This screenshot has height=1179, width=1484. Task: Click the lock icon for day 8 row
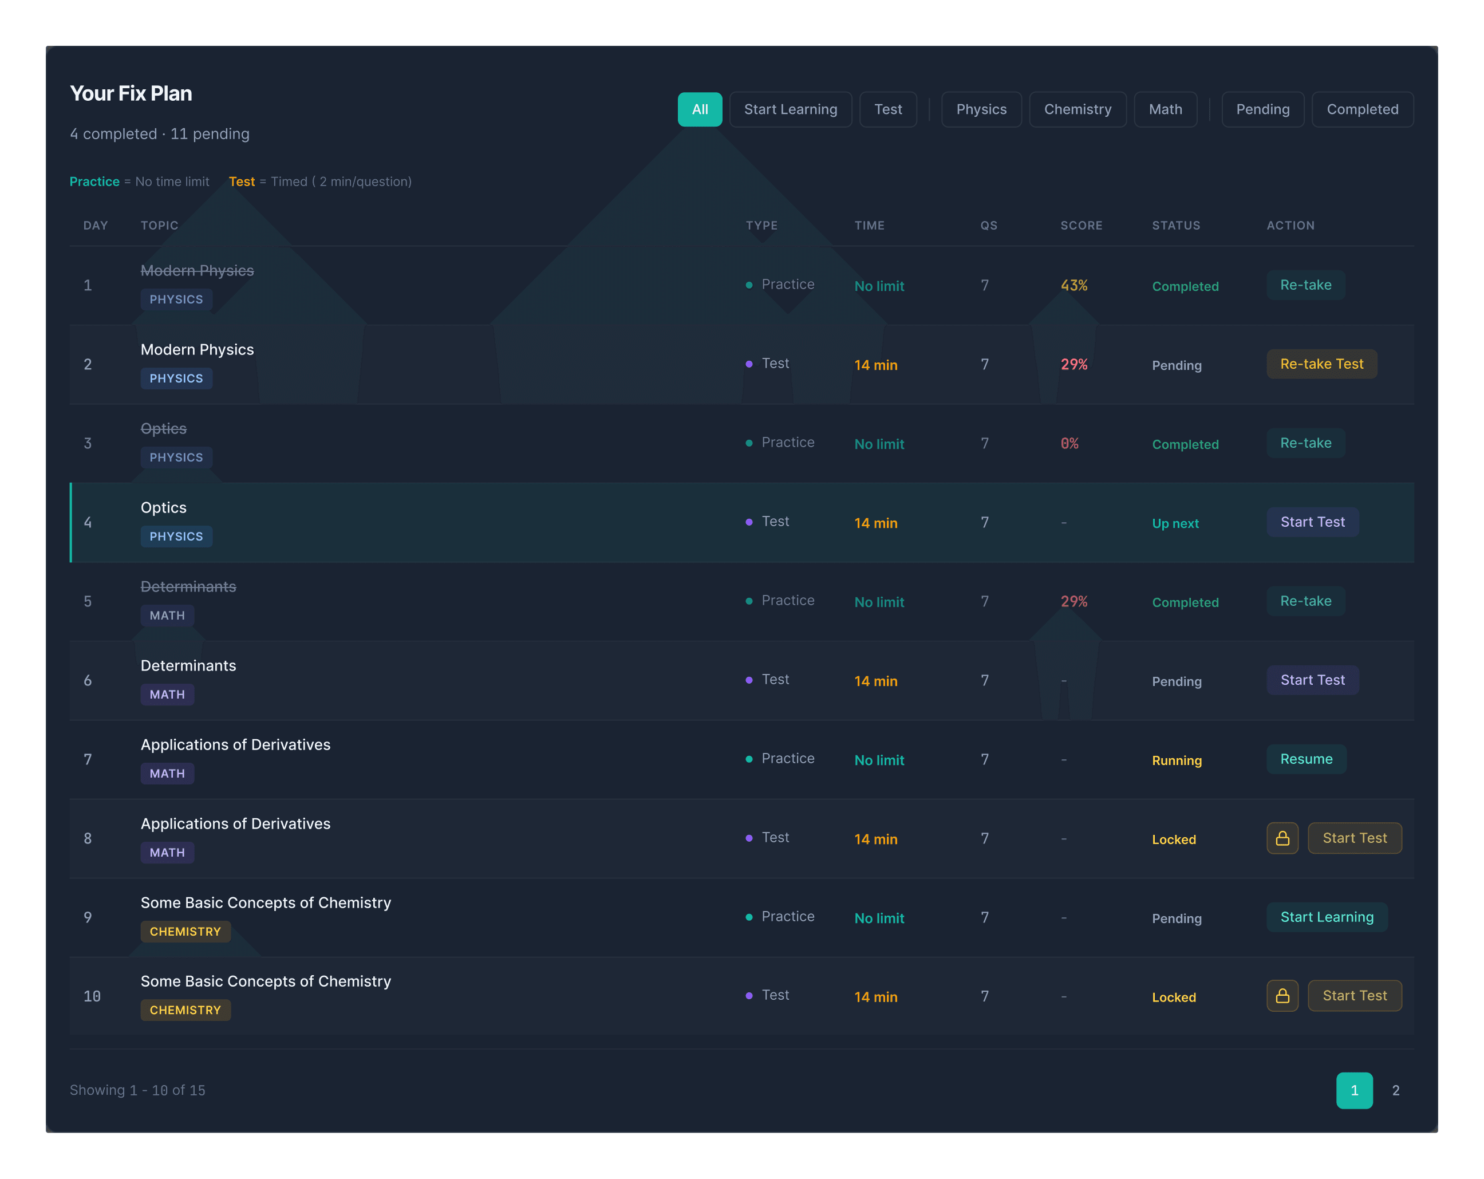[1282, 838]
